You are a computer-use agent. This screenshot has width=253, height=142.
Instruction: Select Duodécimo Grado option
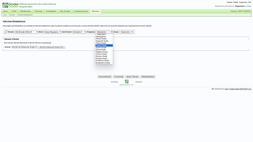[104, 63]
